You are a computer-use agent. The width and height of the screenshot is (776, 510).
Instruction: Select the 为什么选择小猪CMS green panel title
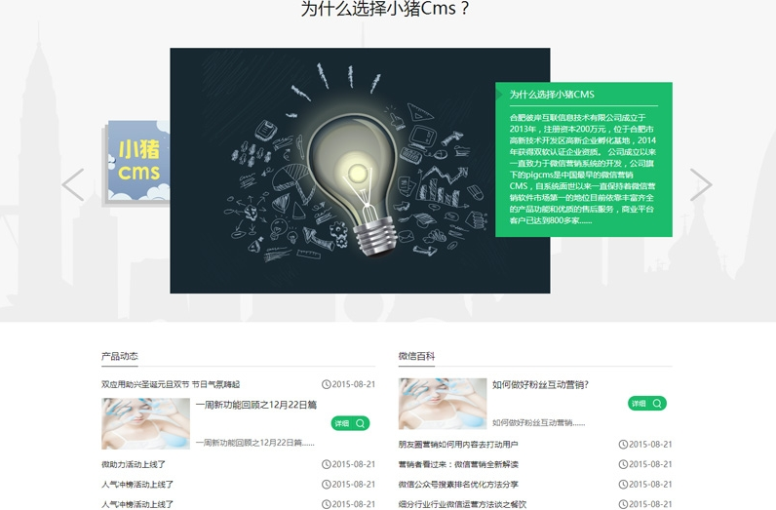coord(552,94)
